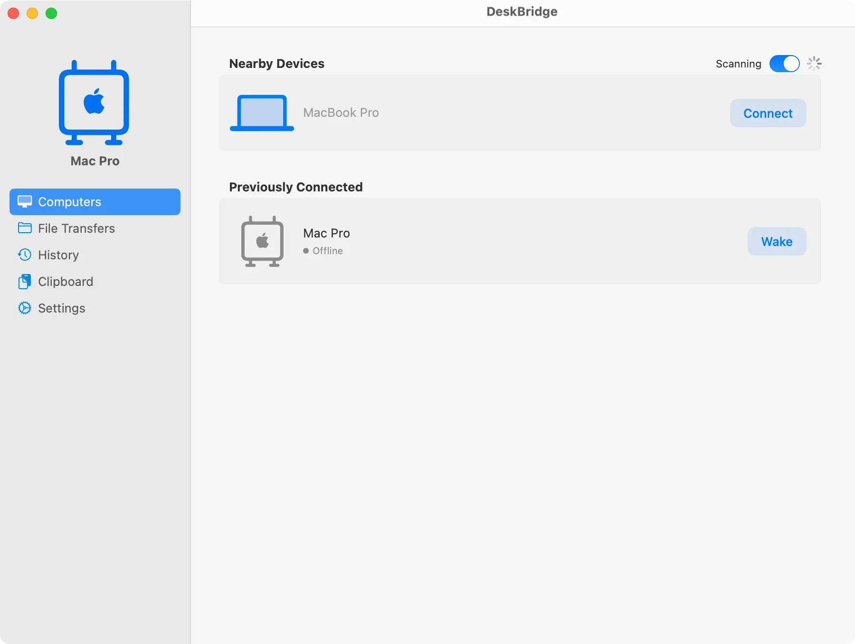Viewport: 855px width, 644px height.
Task: Click the Previously Connected heading
Action: 296,187
